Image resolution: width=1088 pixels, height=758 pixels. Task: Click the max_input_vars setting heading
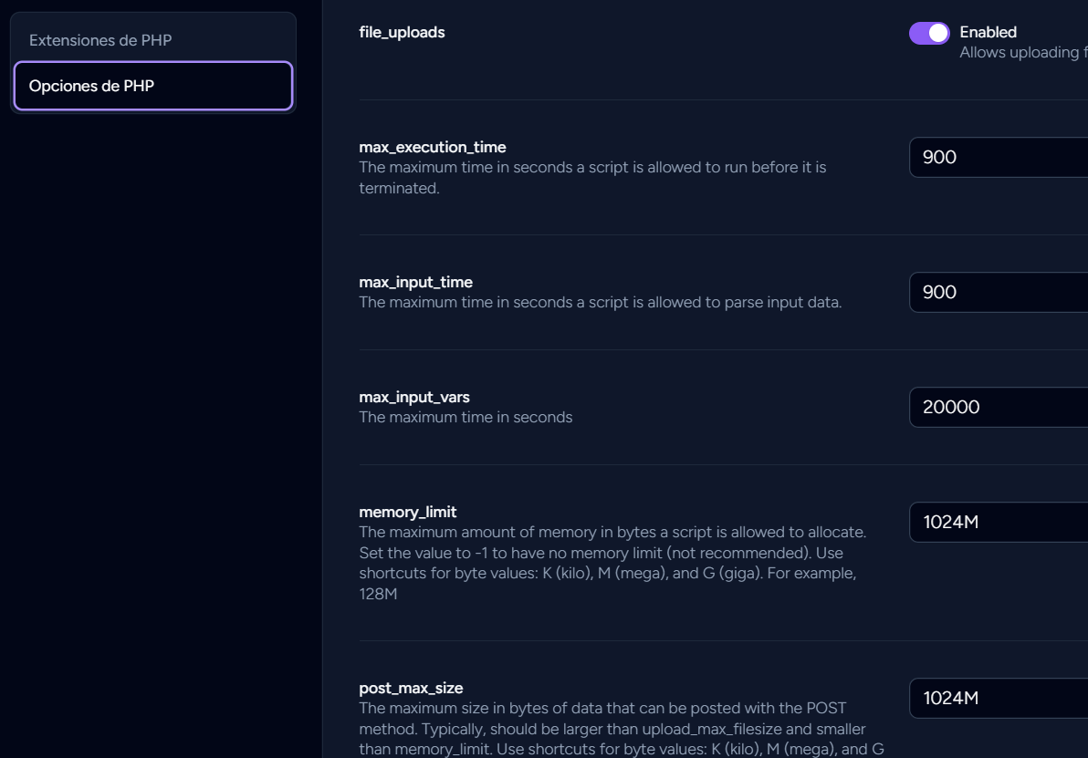click(x=413, y=397)
